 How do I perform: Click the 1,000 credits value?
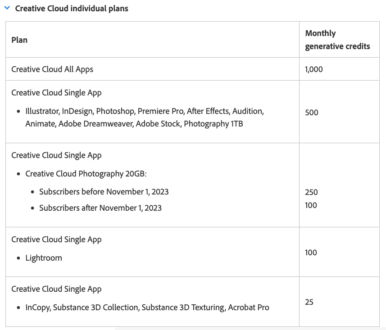tap(313, 69)
